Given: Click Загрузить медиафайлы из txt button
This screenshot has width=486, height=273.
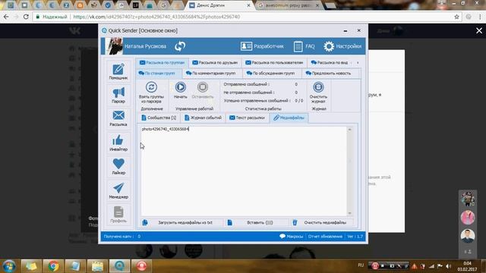Looking at the screenshot, I should pyautogui.click(x=181, y=222).
